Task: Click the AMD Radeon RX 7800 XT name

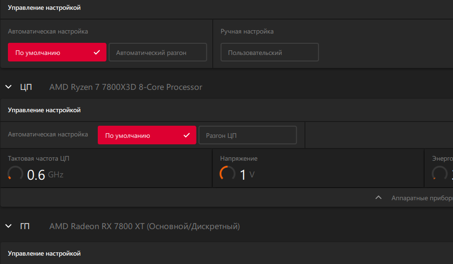Action: pyautogui.click(x=144, y=226)
